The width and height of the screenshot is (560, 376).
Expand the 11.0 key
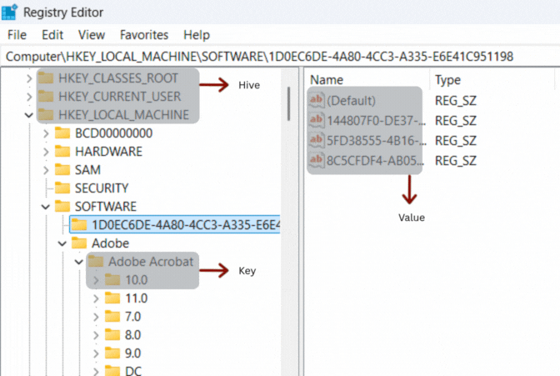click(96, 298)
